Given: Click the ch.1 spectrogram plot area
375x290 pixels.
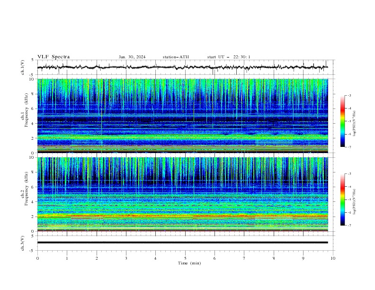Looking at the screenshot, I should click(x=182, y=116).
